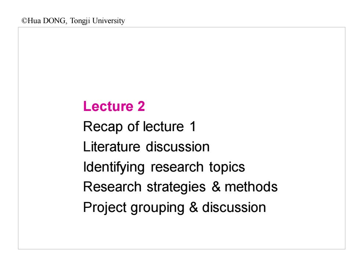Click the pink Lecture 2 heading
Viewport: 360px width, 270px height.
(114, 106)
